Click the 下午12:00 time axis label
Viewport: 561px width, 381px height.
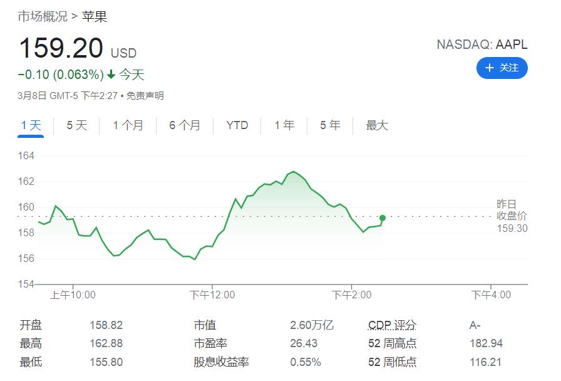point(212,295)
